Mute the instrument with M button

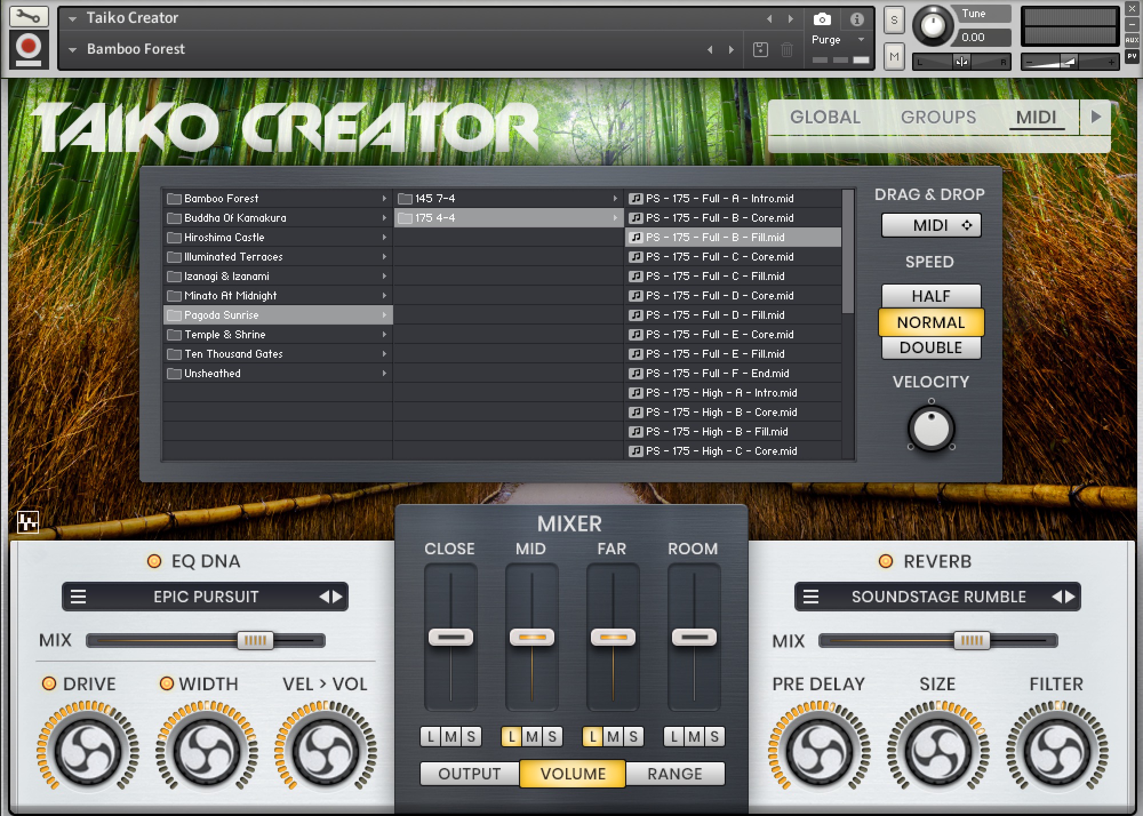894,56
